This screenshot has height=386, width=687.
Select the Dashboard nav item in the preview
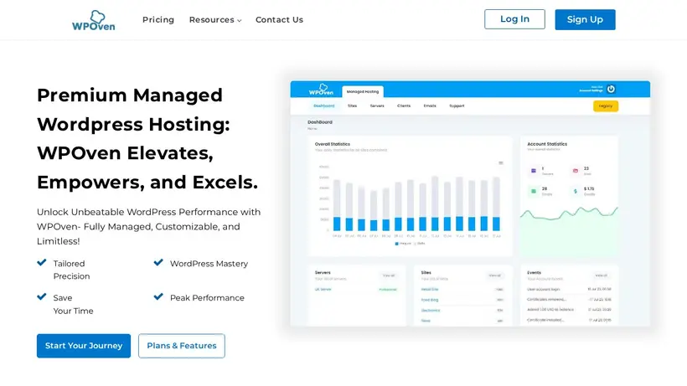(323, 106)
